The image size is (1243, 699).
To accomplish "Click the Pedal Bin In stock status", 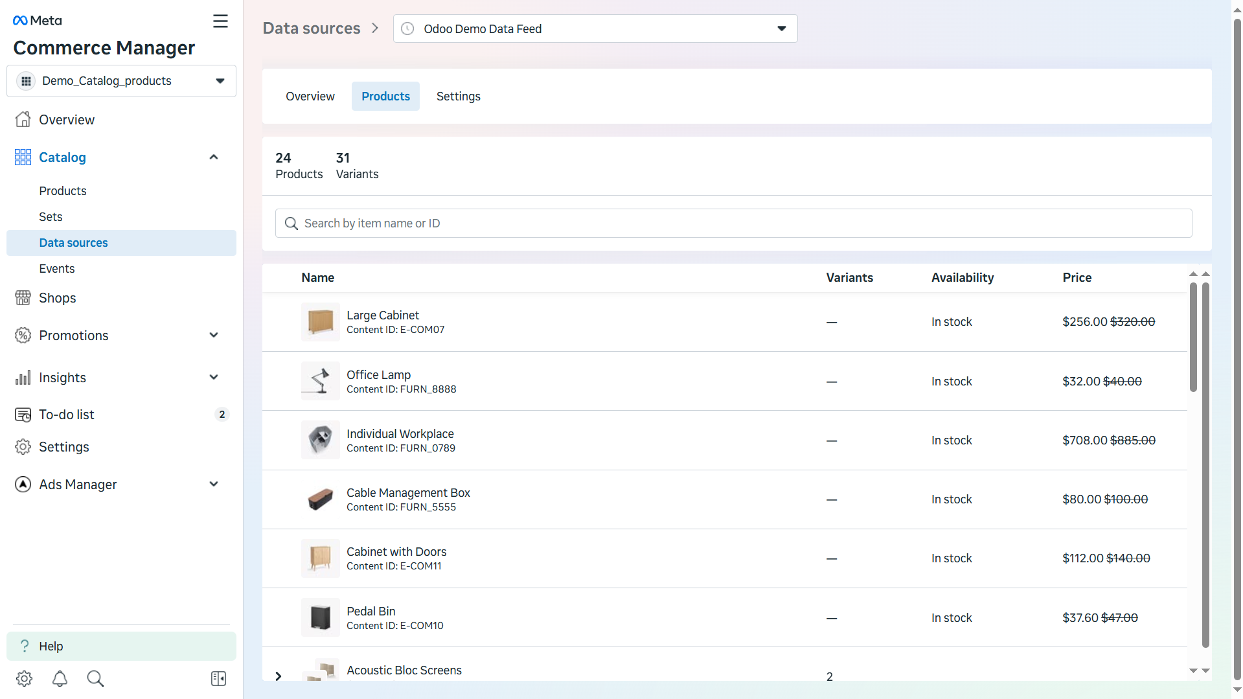I will point(952,617).
